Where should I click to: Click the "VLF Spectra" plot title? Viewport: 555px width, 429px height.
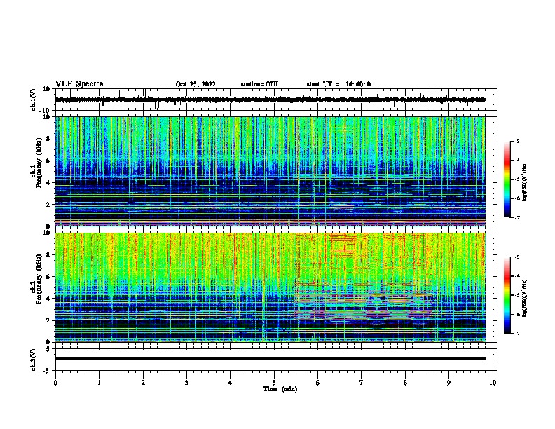[x=79, y=84]
